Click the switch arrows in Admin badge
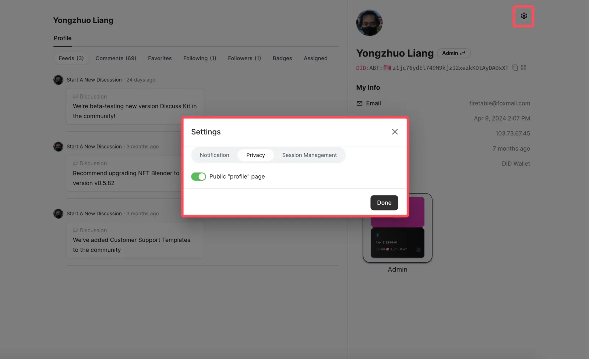 click(463, 53)
